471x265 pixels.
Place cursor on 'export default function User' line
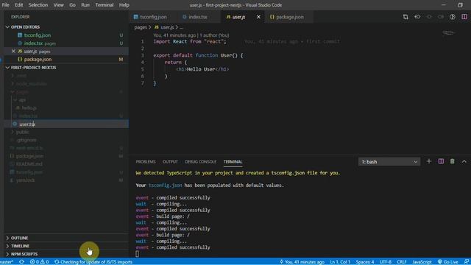[x=198, y=55]
